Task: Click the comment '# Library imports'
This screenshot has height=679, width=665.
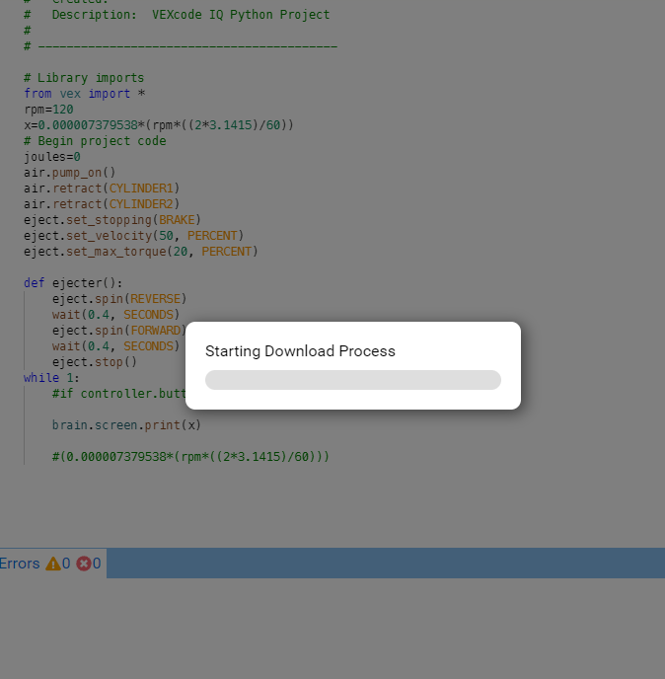Action: point(84,78)
